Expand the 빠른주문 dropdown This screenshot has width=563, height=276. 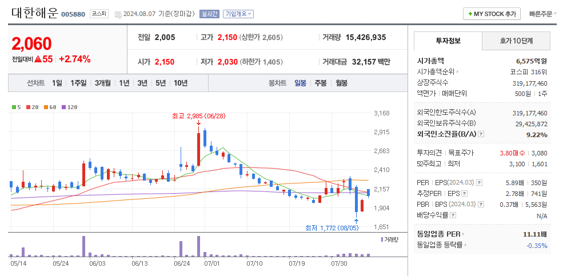pos(542,14)
